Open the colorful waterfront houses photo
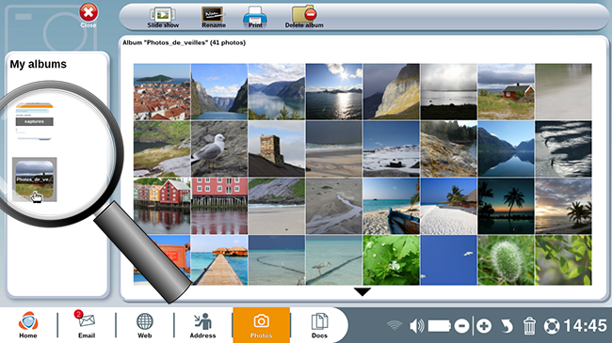Image resolution: width=612 pixels, height=343 pixels. (162, 206)
